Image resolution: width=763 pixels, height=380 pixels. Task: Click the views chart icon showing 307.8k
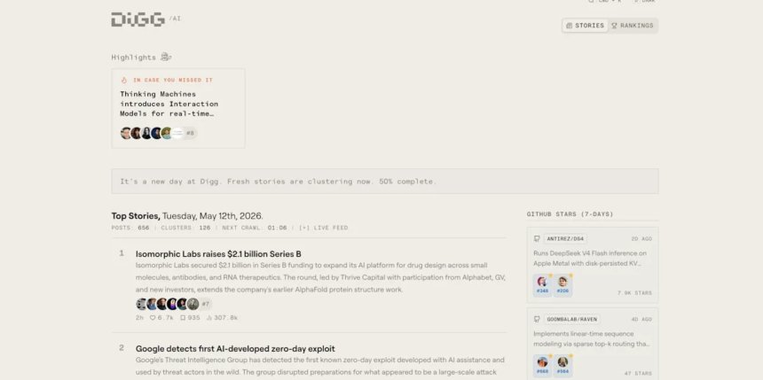tap(209, 318)
